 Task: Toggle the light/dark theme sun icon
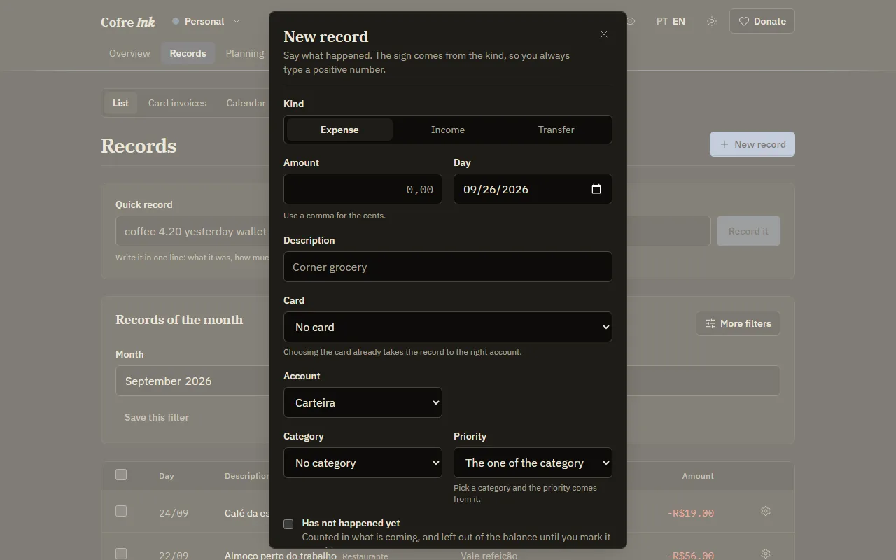pyautogui.click(x=712, y=21)
